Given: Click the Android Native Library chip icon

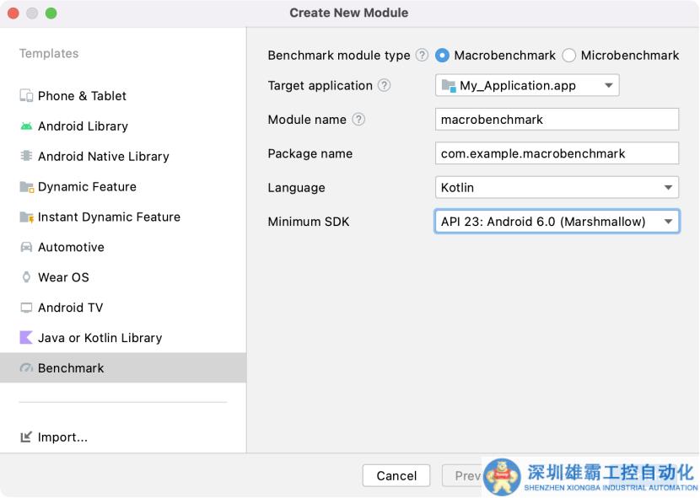Looking at the screenshot, I should point(26,157).
